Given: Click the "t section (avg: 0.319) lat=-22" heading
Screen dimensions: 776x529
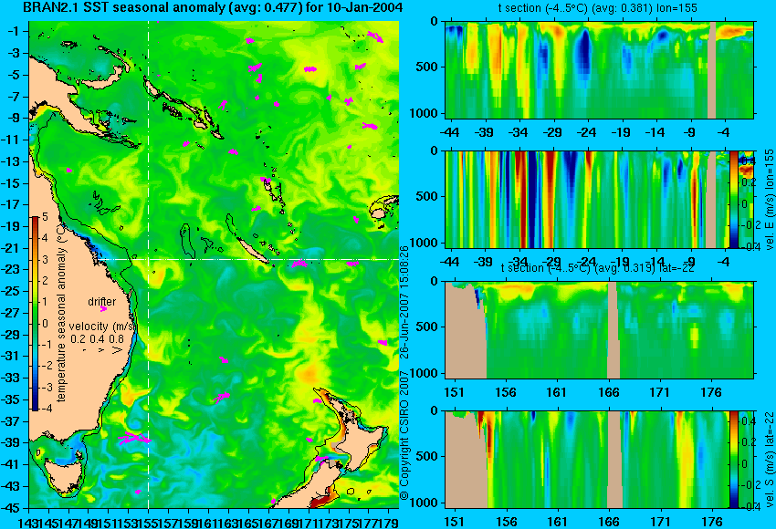Looking at the screenshot, I should pos(597,268).
